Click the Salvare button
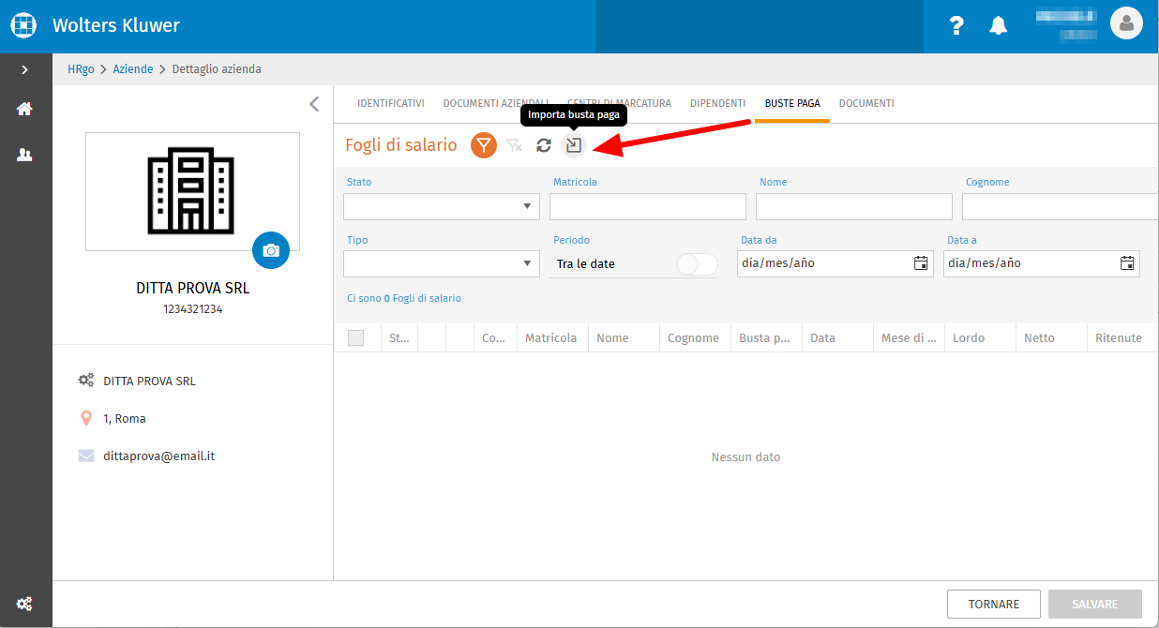The image size is (1159, 628). (1095, 605)
